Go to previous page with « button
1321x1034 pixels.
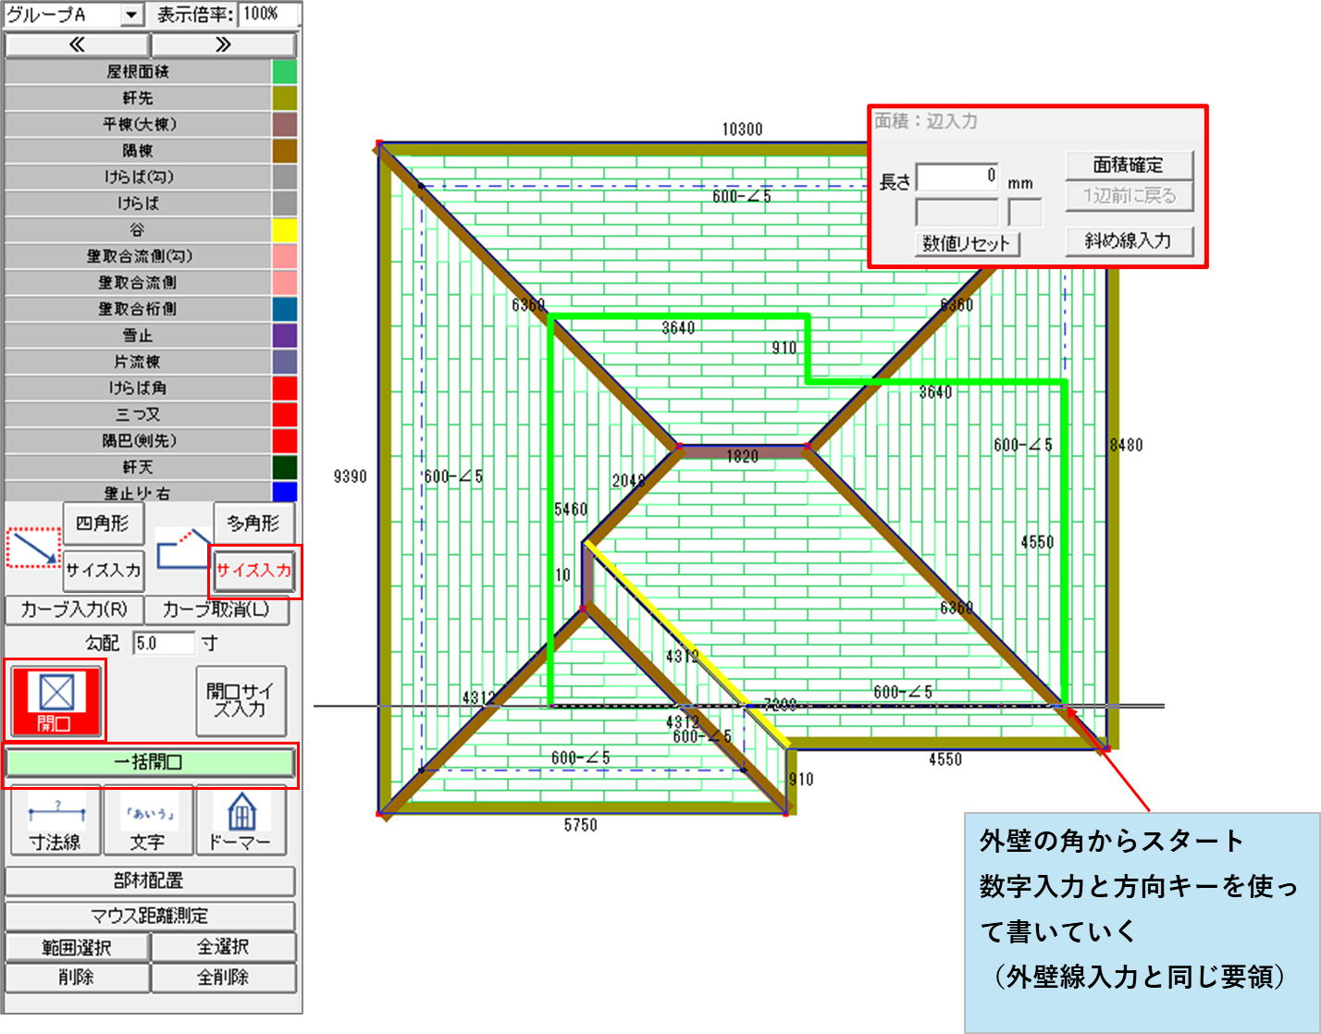[x=77, y=44]
